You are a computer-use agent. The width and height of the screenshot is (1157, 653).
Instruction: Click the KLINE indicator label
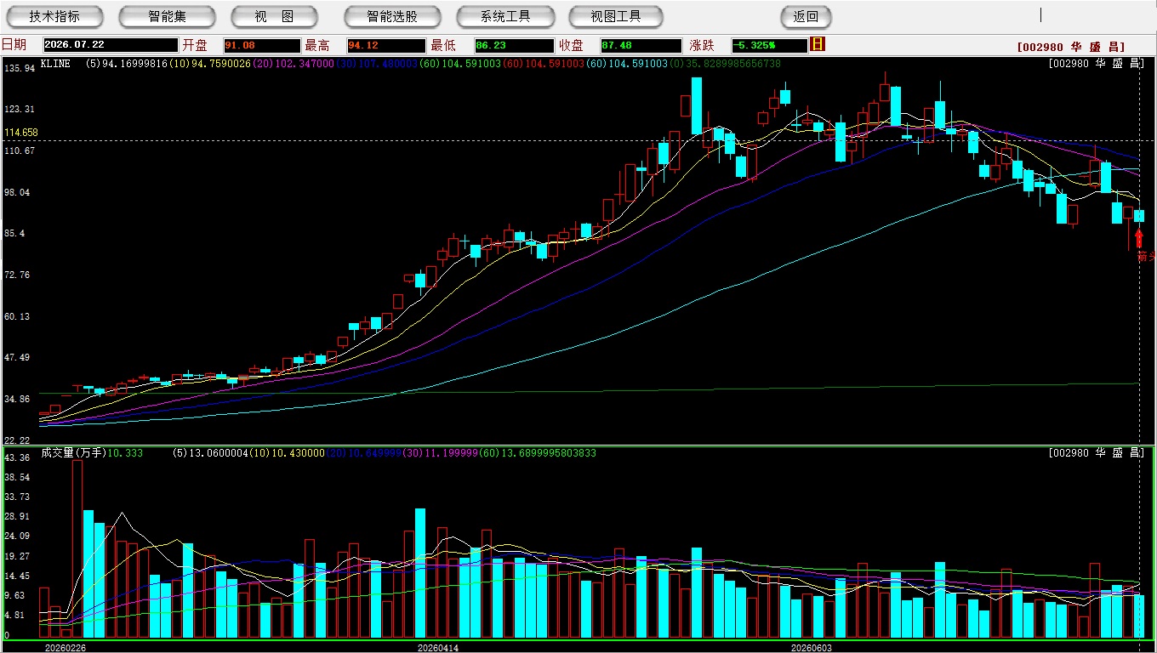55,63
